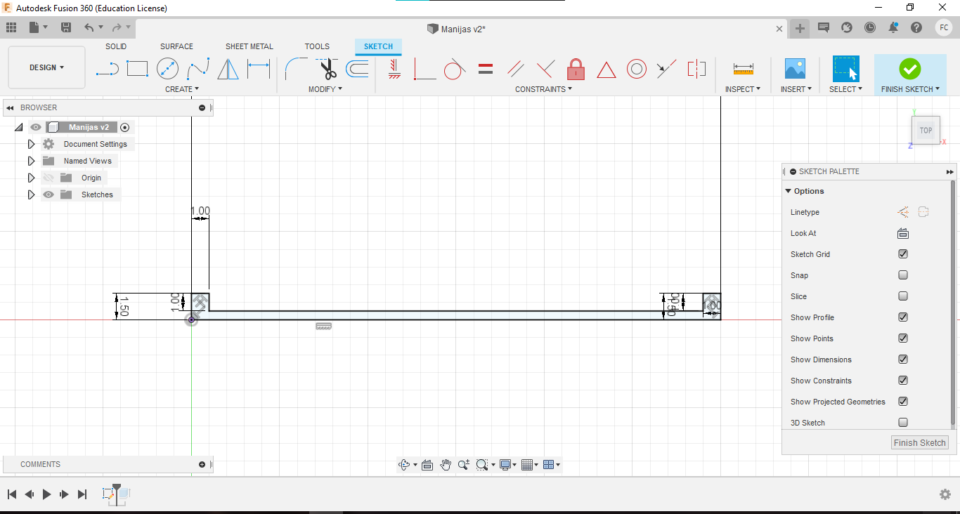The height and width of the screenshot is (514, 960).
Task: Click the Look At icon in palette
Action: [x=903, y=233]
